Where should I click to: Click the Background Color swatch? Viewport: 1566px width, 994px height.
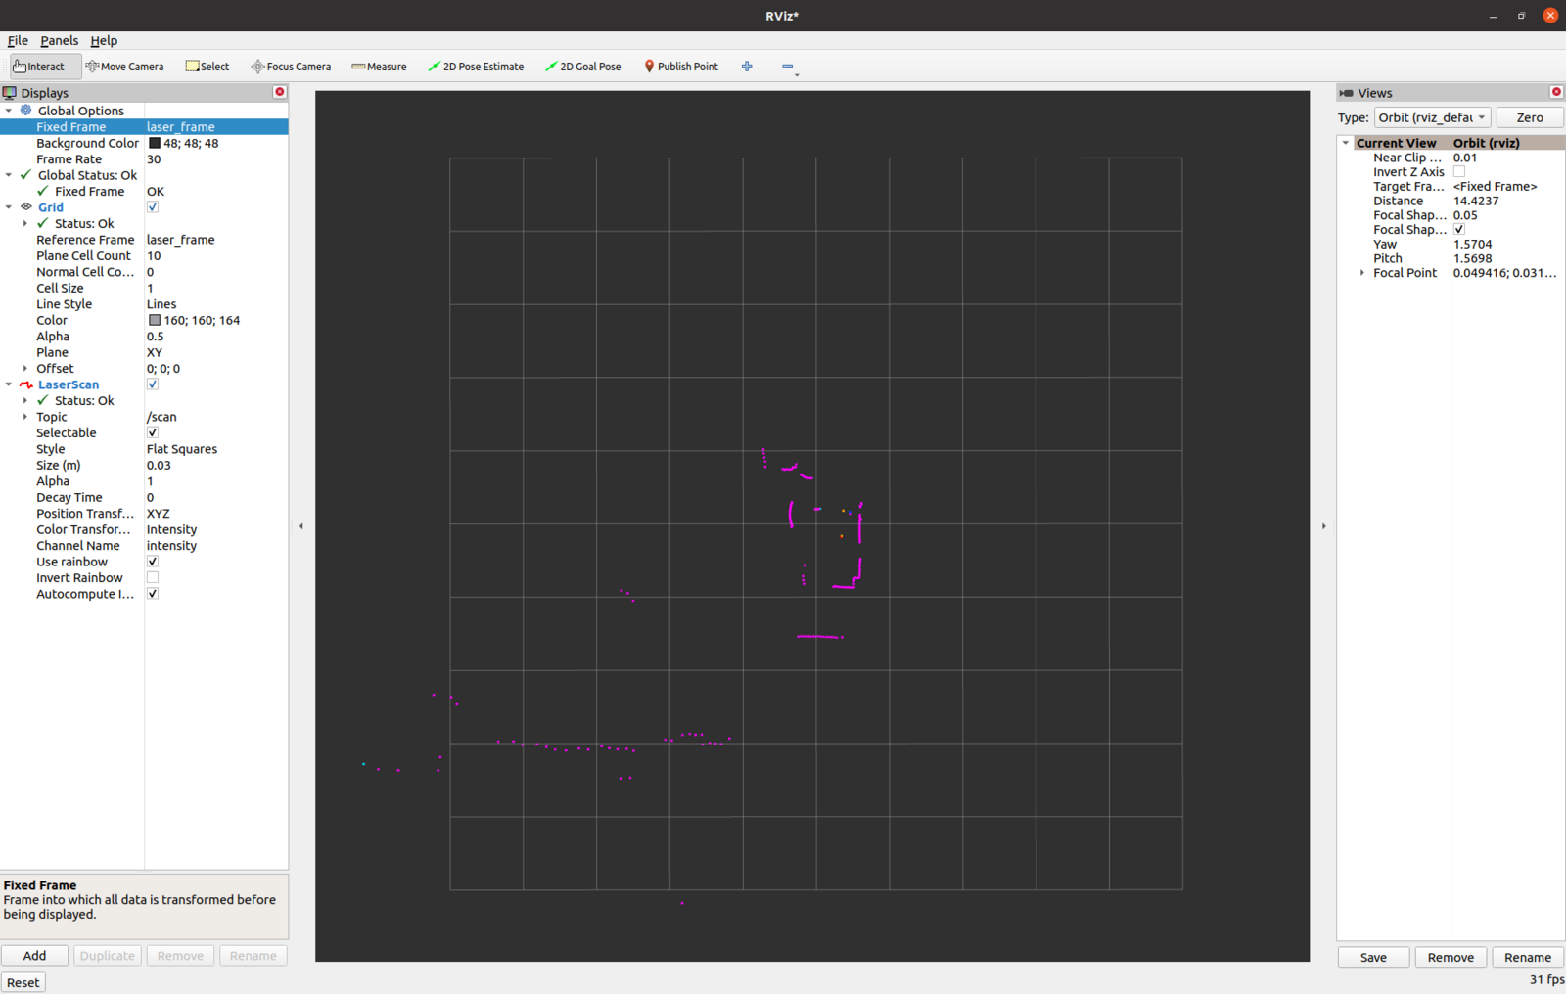pyautogui.click(x=155, y=143)
